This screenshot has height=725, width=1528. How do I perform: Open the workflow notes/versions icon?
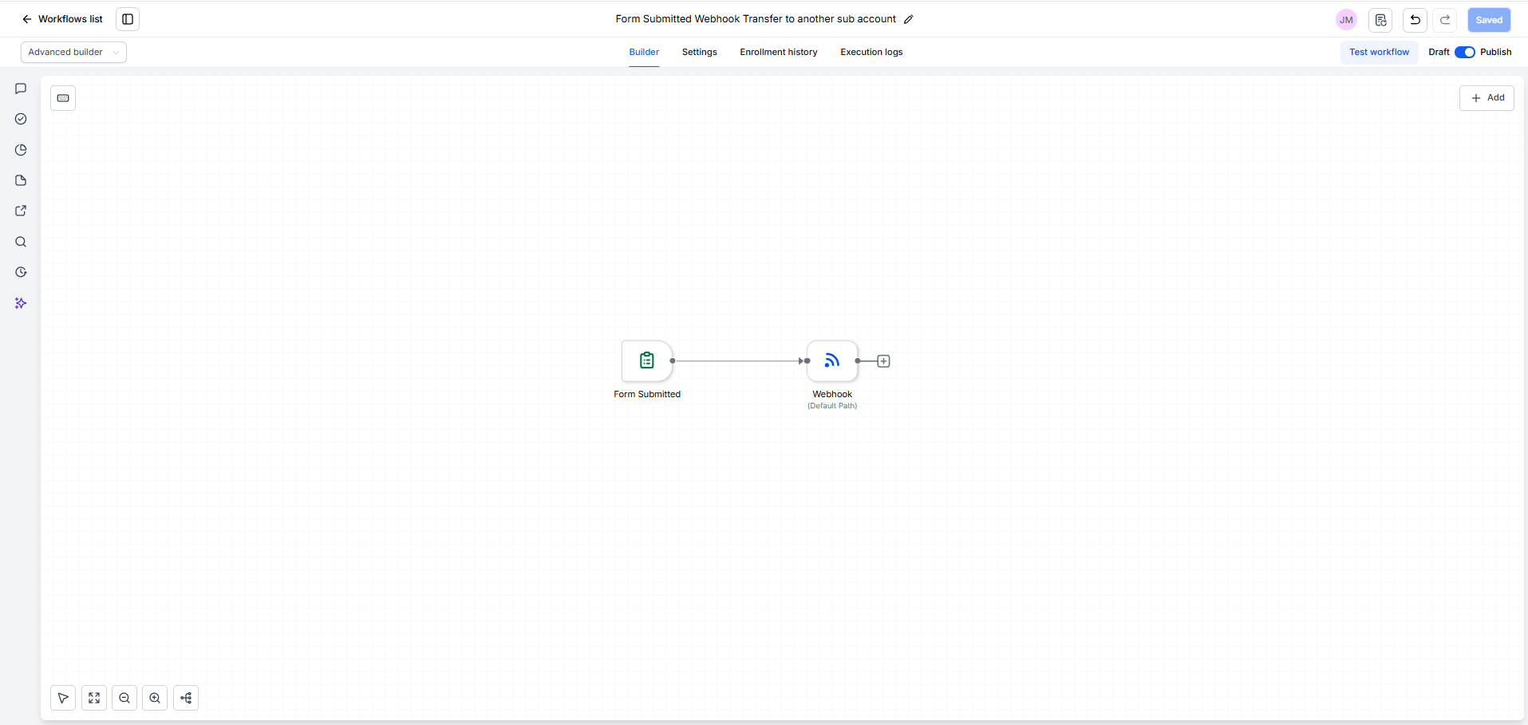tap(1380, 20)
